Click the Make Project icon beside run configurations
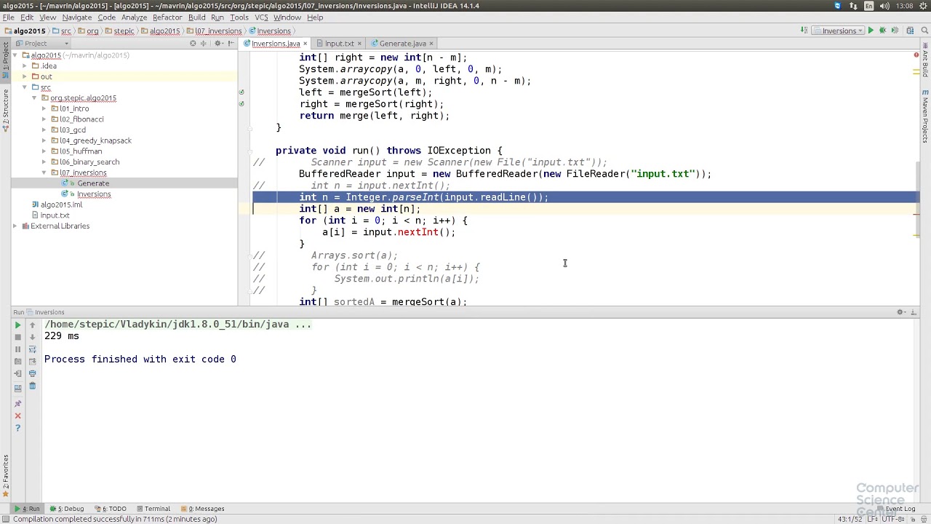The height and width of the screenshot is (524, 931). point(804,31)
